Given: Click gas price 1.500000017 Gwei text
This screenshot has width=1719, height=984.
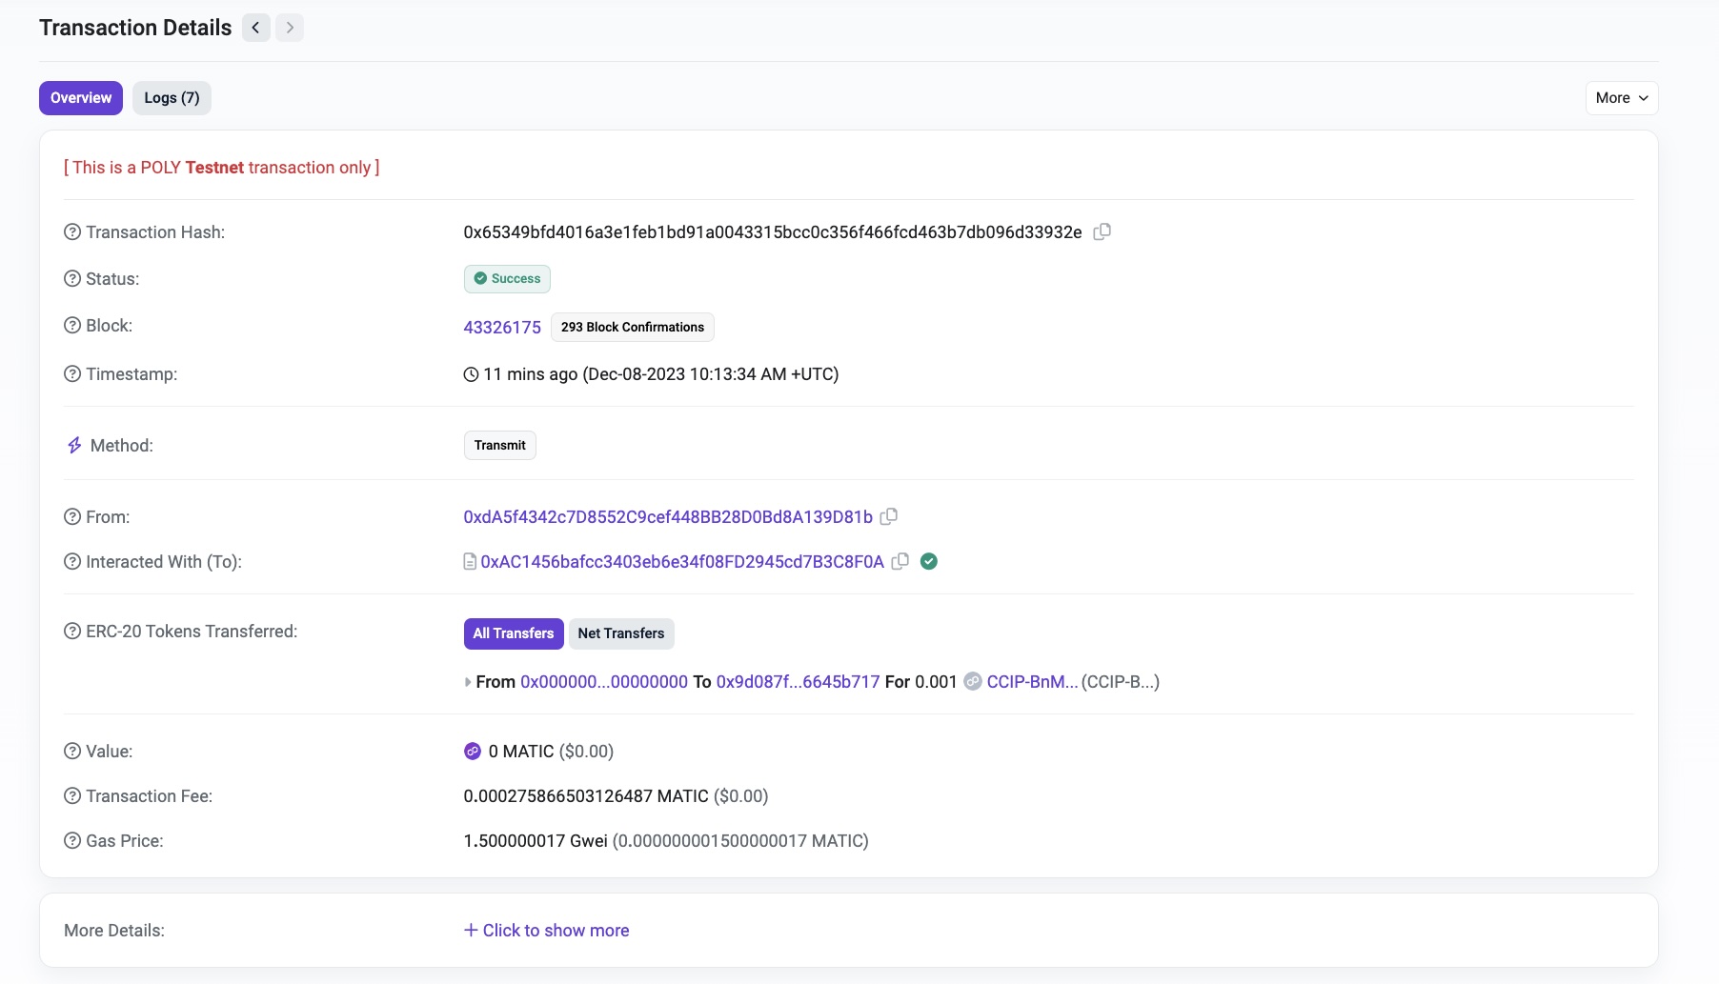Looking at the screenshot, I should tap(536, 840).
